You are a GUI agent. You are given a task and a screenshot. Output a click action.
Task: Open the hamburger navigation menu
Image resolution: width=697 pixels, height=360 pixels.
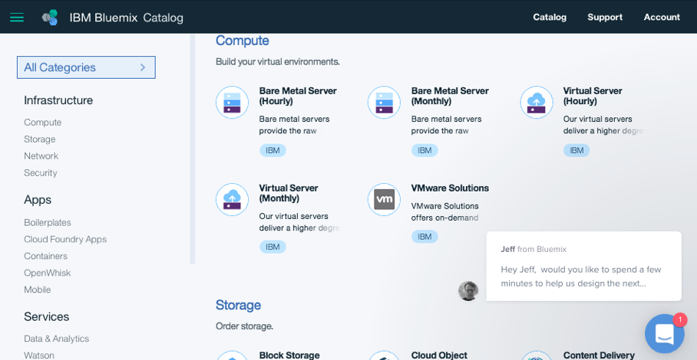[x=16, y=17]
